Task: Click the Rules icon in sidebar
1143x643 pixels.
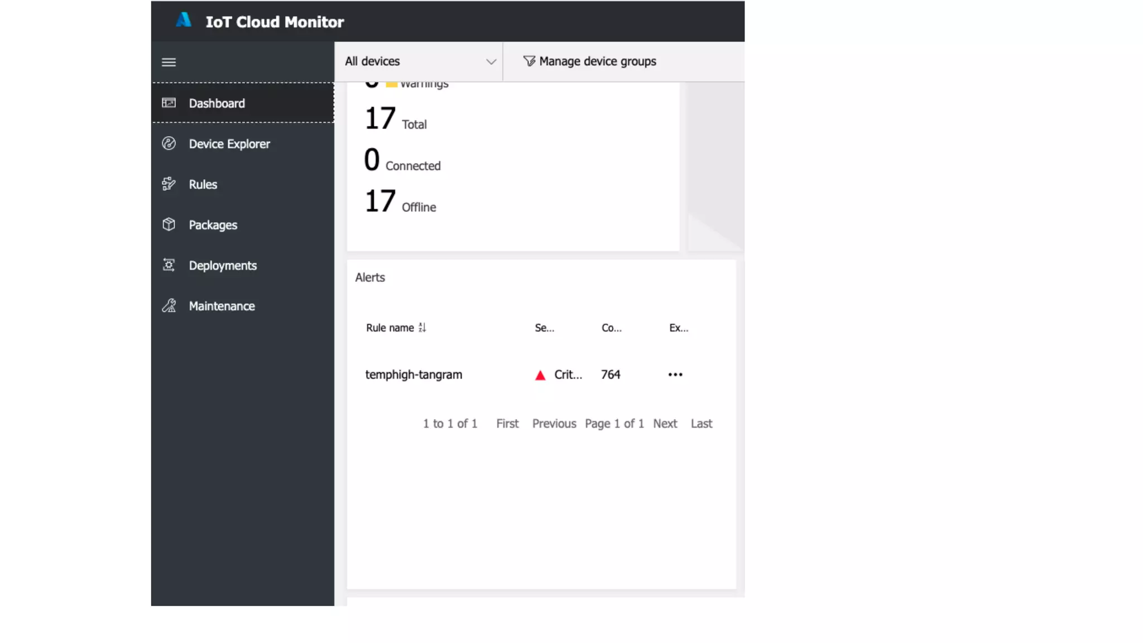Action: pyautogui.click(x=169, y=184)
